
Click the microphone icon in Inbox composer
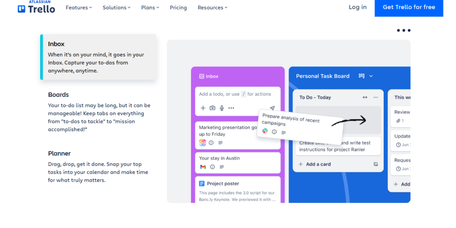[x=222, y=108]
